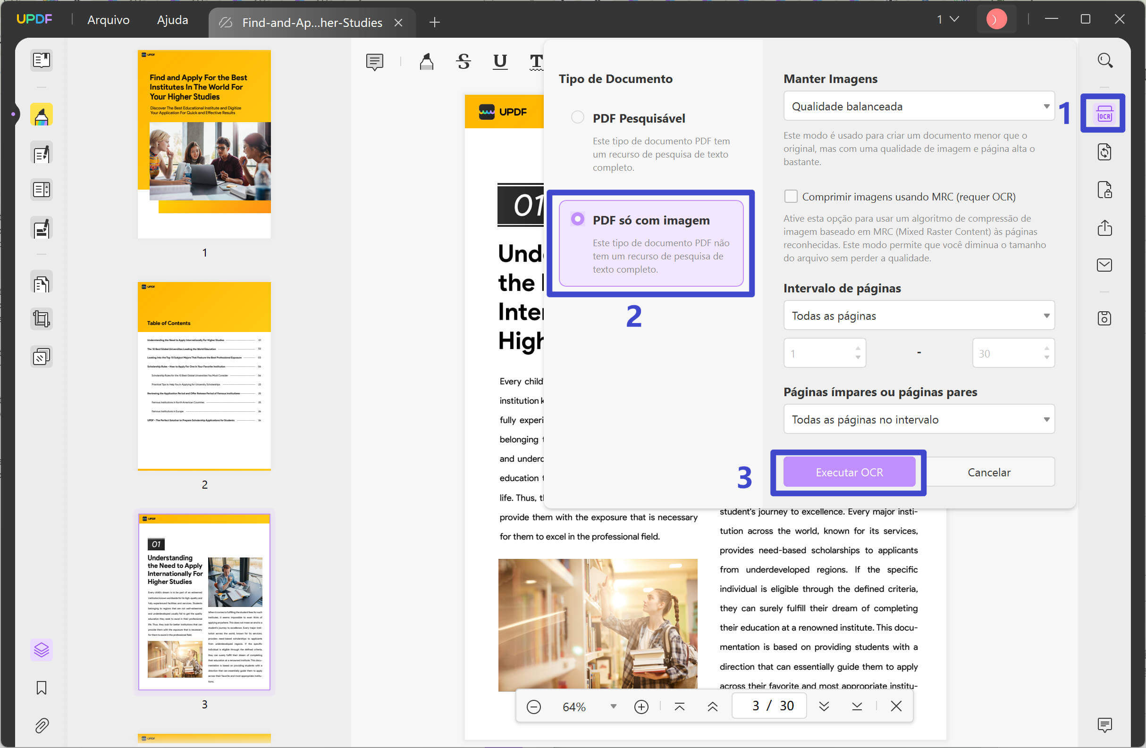Open the Qualidade balanceada dropdown
Viewport: 1146px width, 748px height.
(x=918, y=106)
